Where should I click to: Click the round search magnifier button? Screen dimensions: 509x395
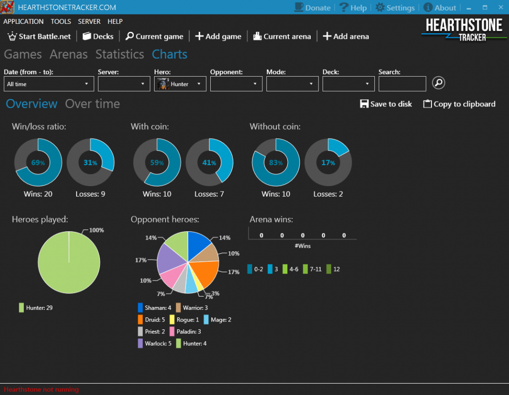click(x=438, y=83)
